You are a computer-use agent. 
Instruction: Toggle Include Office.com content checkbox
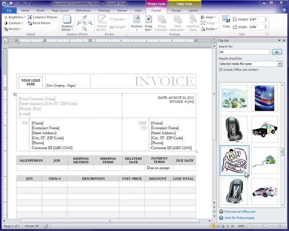(221, 70)
